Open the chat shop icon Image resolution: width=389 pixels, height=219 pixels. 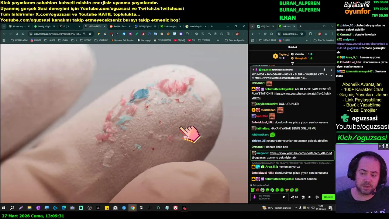tap(303, 197)
